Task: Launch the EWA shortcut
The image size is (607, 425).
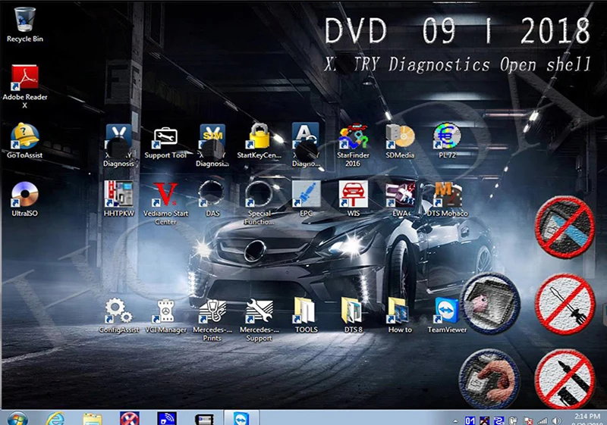Action: tap(401, 199)
